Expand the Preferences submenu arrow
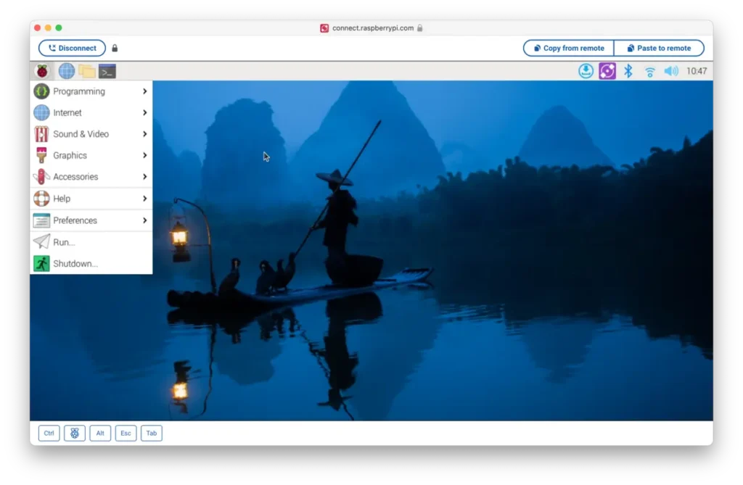743x485 pixels. (x=144, y=220)
